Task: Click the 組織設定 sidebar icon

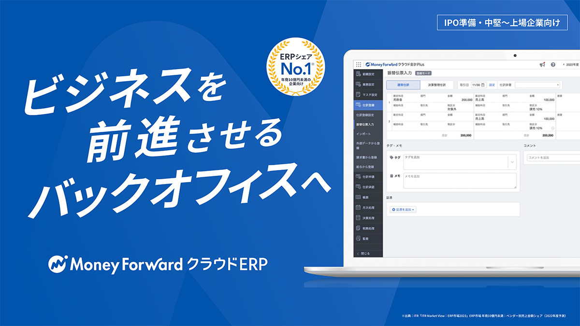Action: coord(358,74)
